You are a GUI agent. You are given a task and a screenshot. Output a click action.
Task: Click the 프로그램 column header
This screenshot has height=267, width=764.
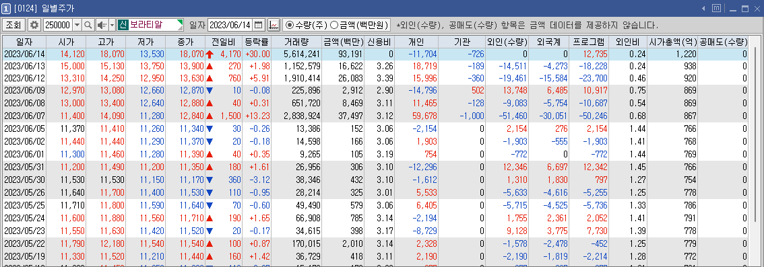[589, 42]
